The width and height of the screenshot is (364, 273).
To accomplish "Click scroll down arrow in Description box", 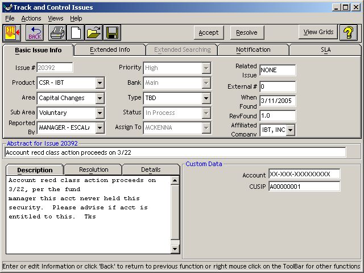I will pos(175,249).
